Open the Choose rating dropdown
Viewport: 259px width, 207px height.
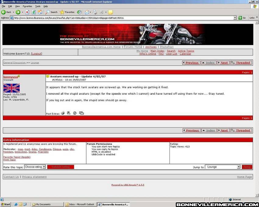35,167
